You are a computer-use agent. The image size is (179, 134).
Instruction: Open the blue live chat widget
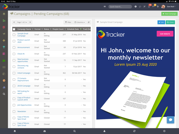pos(171,120)
